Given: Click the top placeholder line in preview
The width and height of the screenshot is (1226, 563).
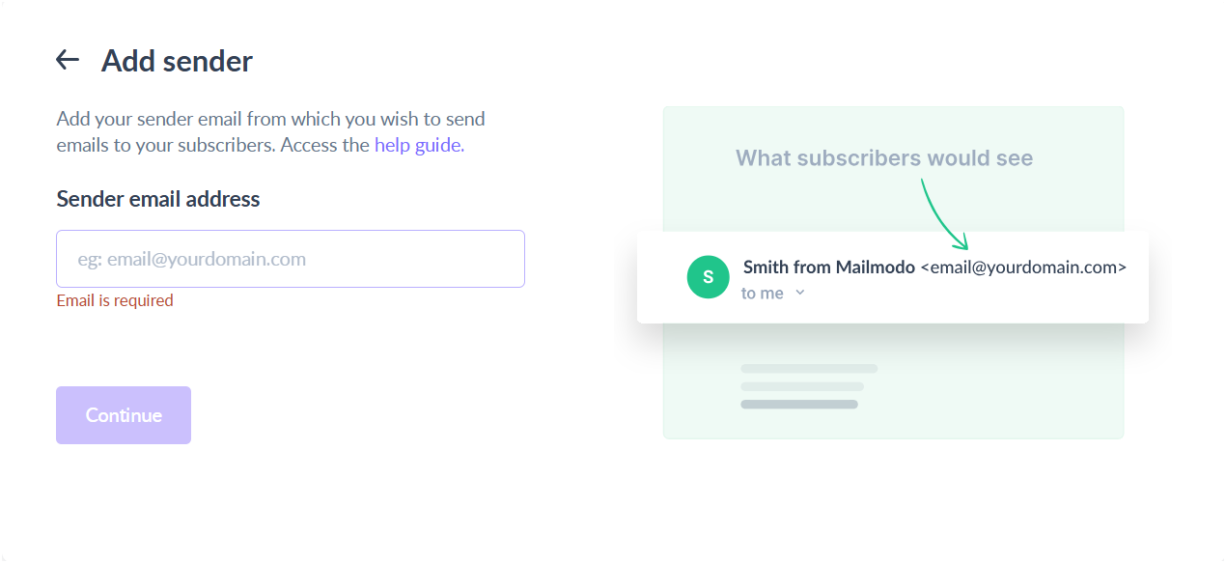Looking at the screenshot, I should pos(809,368).
